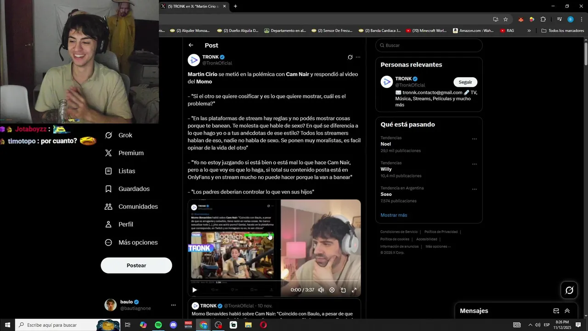Open the Willy trending topic

tap(386, 169)
